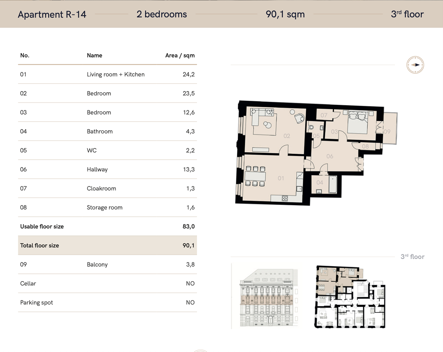Click the '2,2' WC area value
Viewport: 443px width, 352px height.
click(190, 150)
